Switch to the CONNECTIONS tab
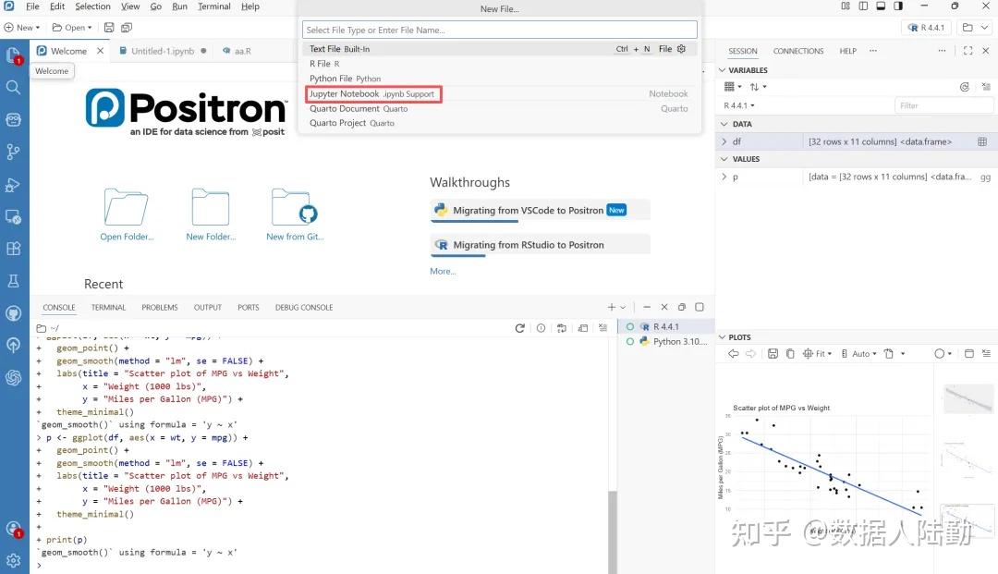 [x=798, y=51]
